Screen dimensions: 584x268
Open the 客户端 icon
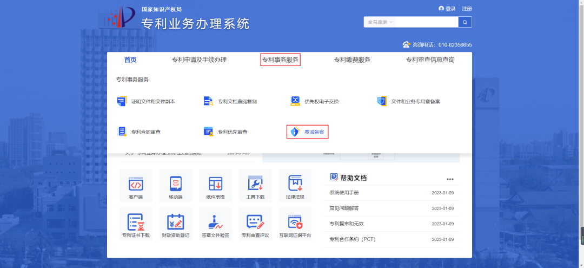point(136,184)
